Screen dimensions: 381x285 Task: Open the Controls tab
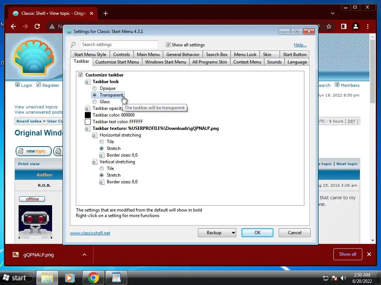122,55
